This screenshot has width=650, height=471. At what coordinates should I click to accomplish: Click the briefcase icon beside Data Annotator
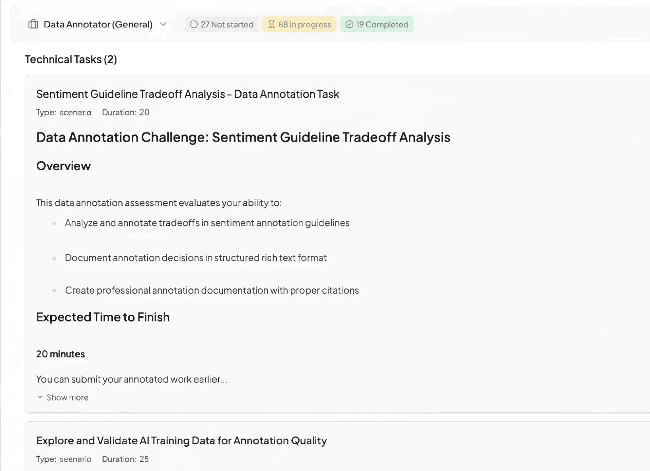coord(33,24)
